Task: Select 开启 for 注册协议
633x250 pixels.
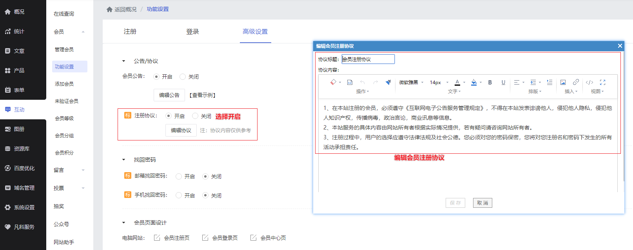Action: pos(169,116)
